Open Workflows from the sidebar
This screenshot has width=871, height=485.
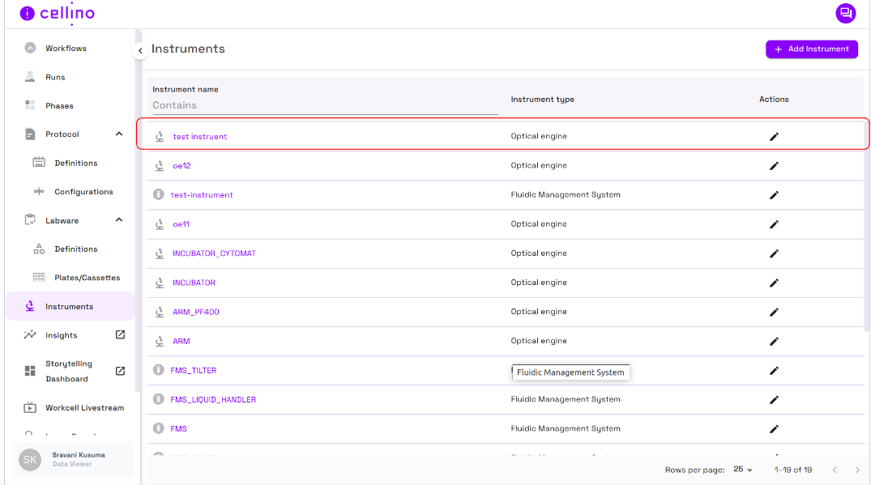click(x=66, y=49)
